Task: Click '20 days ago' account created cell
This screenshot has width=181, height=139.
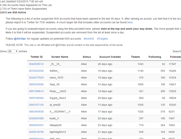Action: point(105,98)
